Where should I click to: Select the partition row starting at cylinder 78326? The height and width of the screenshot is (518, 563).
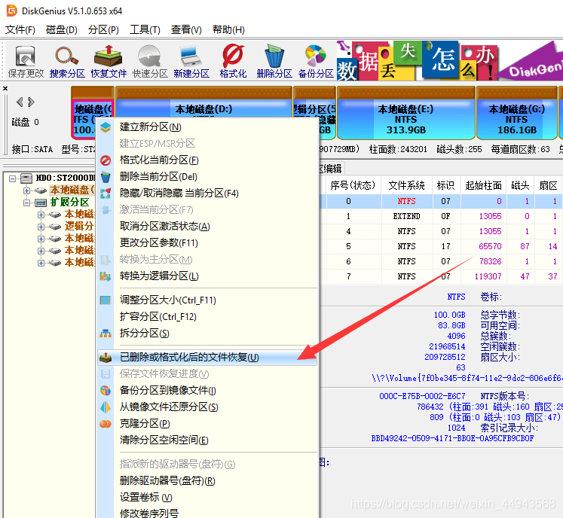(x=442, y=261)
